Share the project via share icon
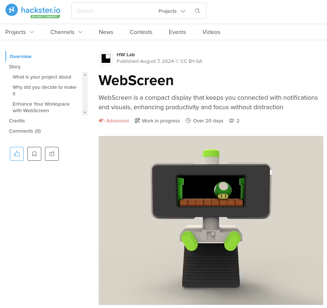 [52, 154]
